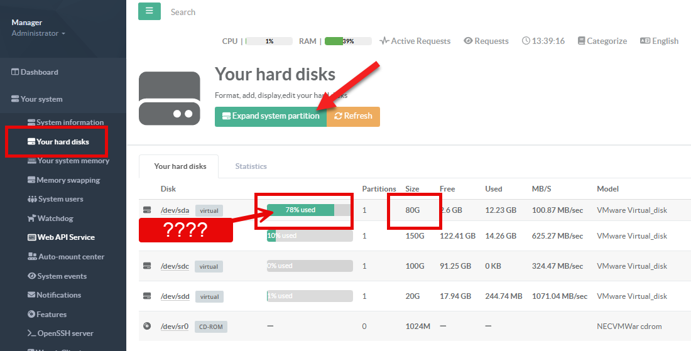Select the Your hard disks tab
Screen dimensions: 691x351
180,166
